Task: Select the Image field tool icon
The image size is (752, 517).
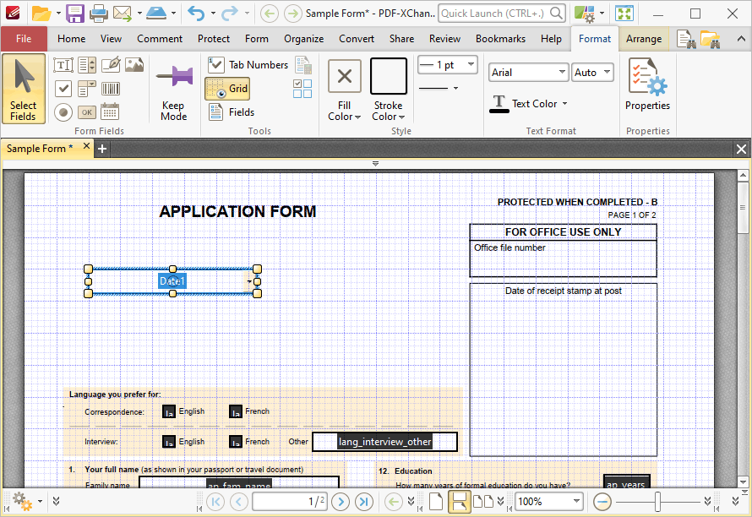Action: click(134, 65)
